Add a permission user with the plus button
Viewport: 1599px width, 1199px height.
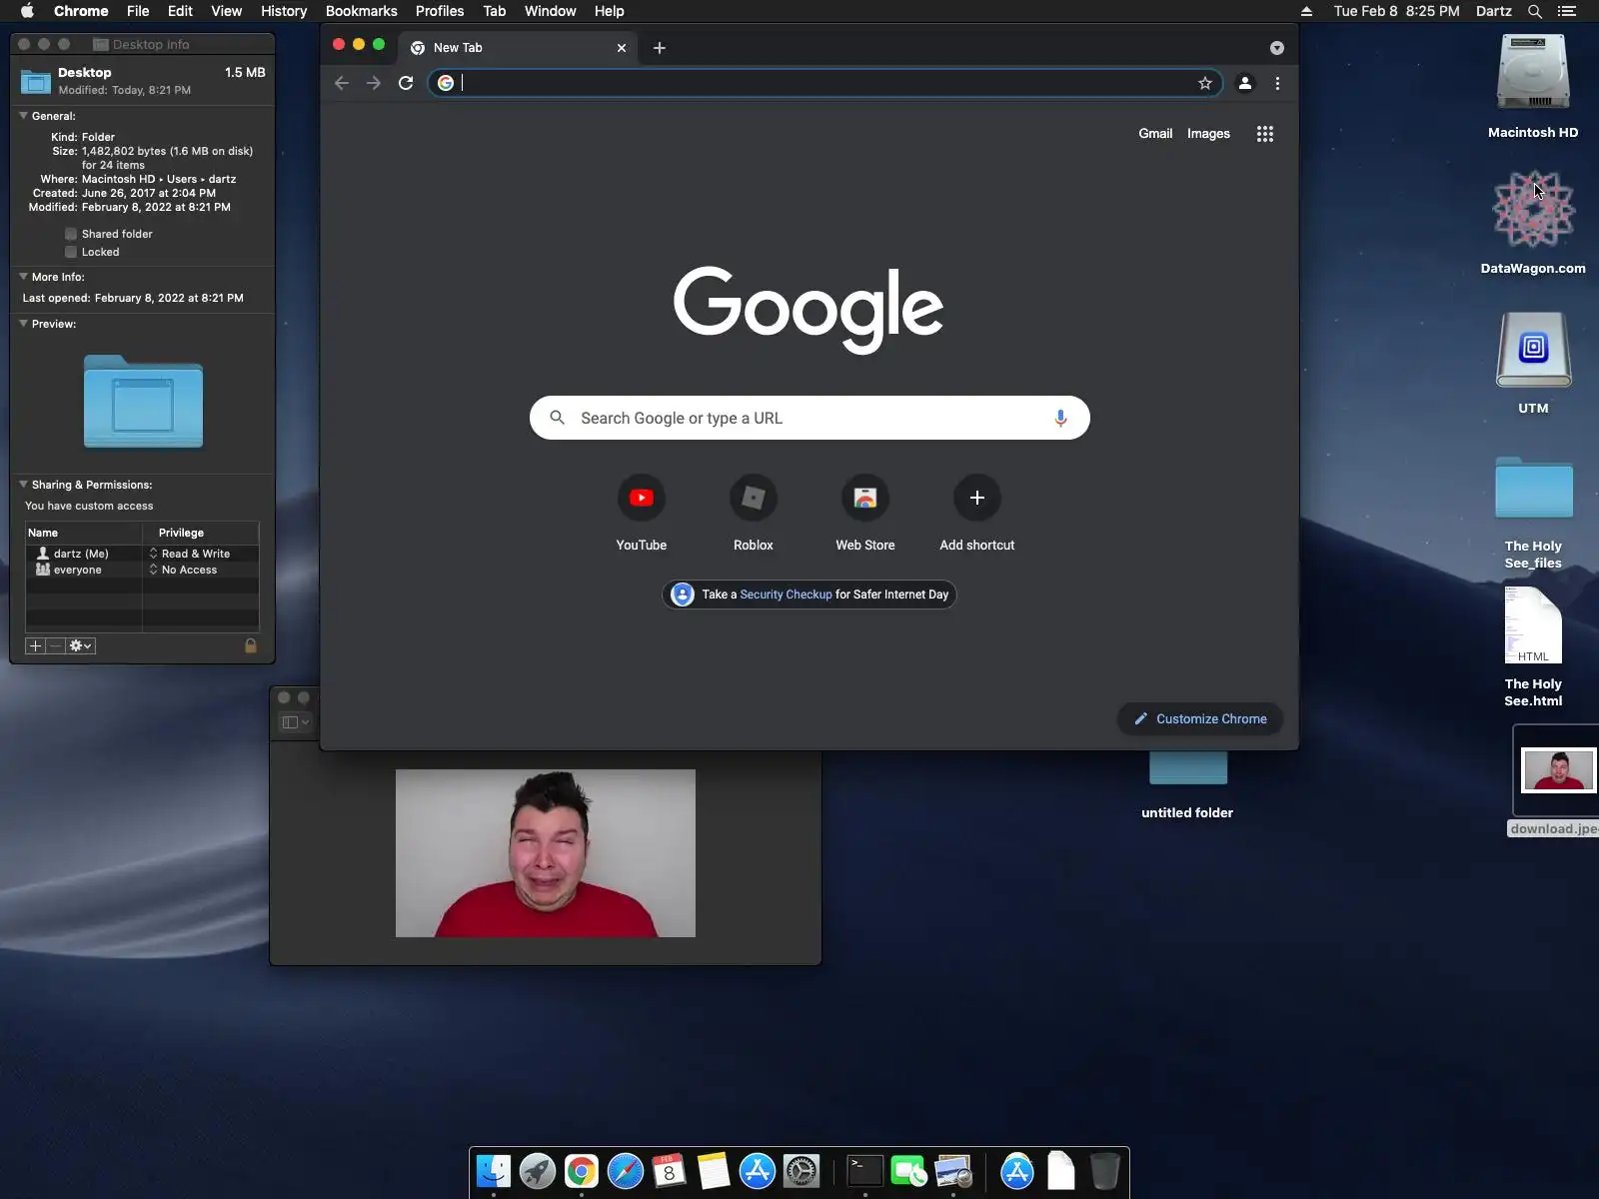[35, 645]
